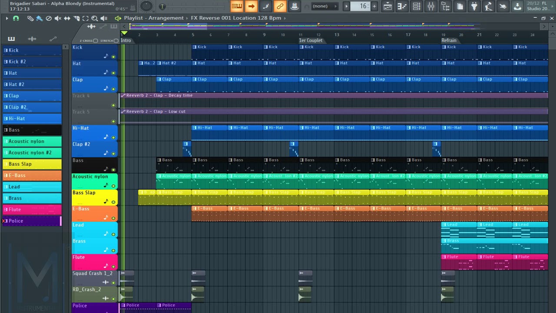
Task: Select the Paint brush tool
Action: tap(39, 18)
